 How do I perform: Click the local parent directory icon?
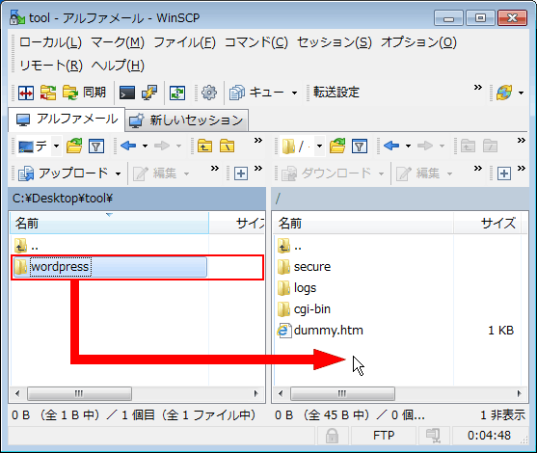(204, 147)
